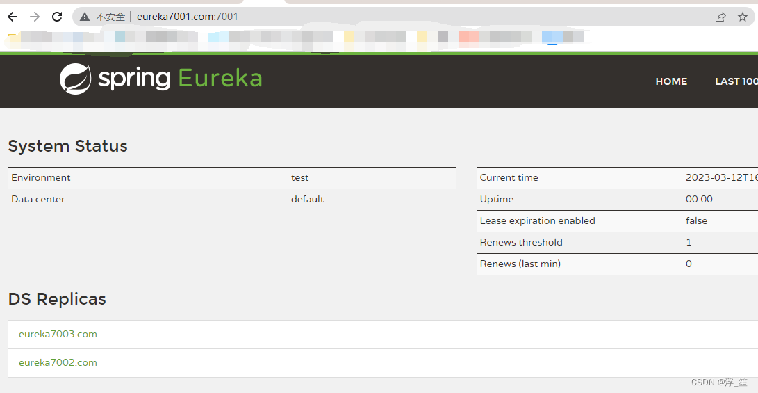Select the 2023-03-12 current time value
This screenshot has height=393, width=758.
pos(722,177)
